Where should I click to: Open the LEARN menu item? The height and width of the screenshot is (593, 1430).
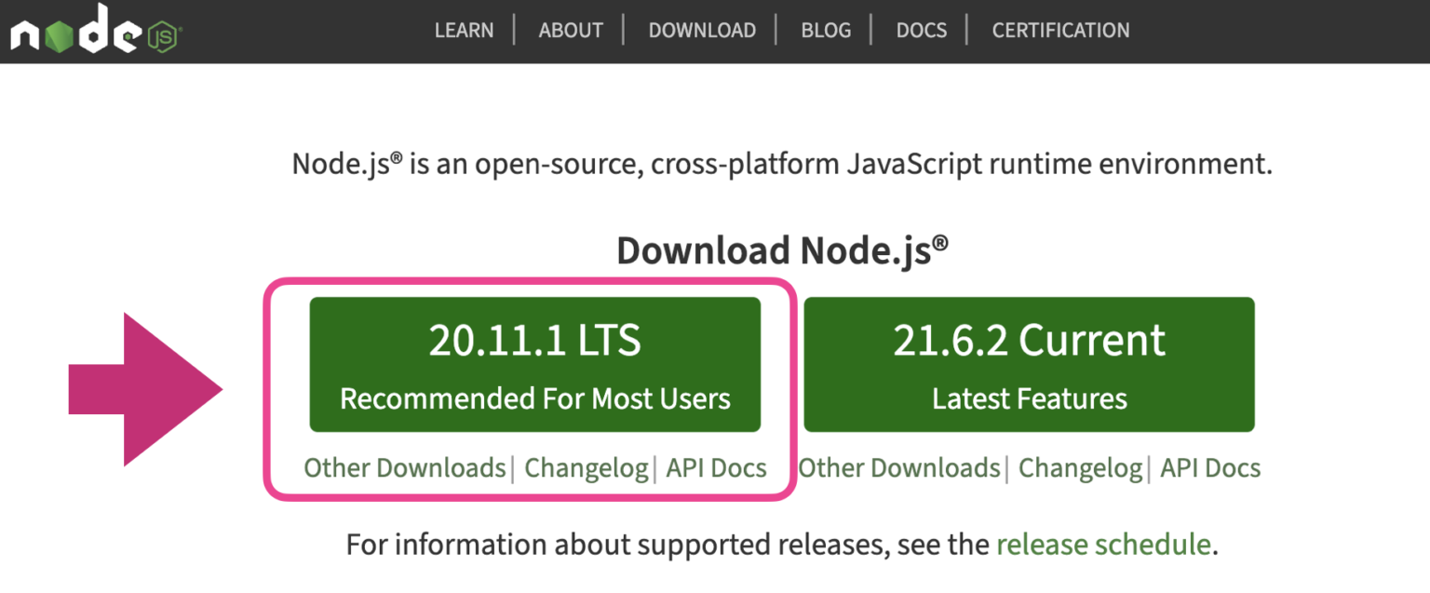click(x=463, y=31)
